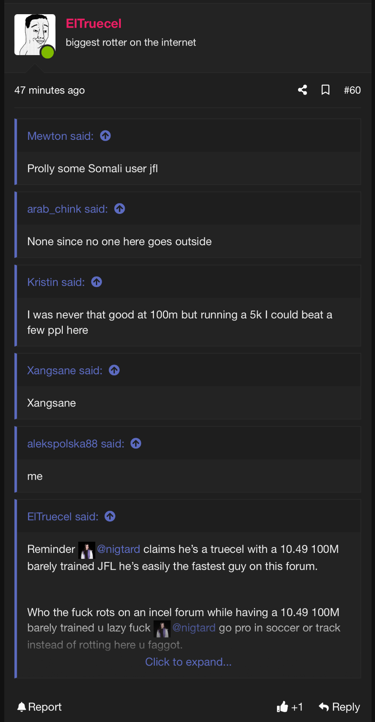Go to ElTruecel's quoted post arrow
This screenshot has width=375, height=722.
point(110,516)
